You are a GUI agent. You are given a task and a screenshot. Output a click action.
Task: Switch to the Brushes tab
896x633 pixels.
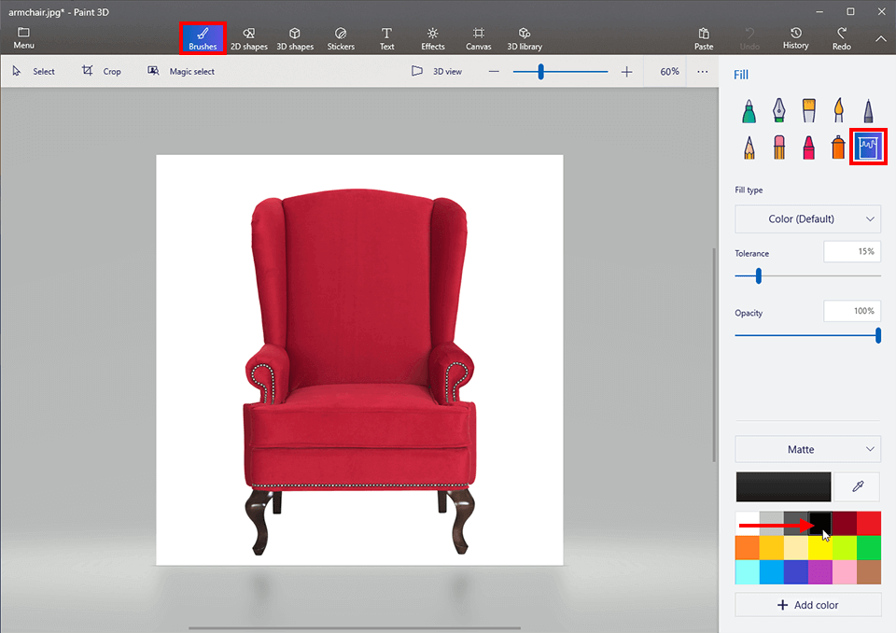203,38
